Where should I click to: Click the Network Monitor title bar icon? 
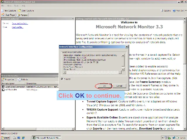[x=2, y=2]
